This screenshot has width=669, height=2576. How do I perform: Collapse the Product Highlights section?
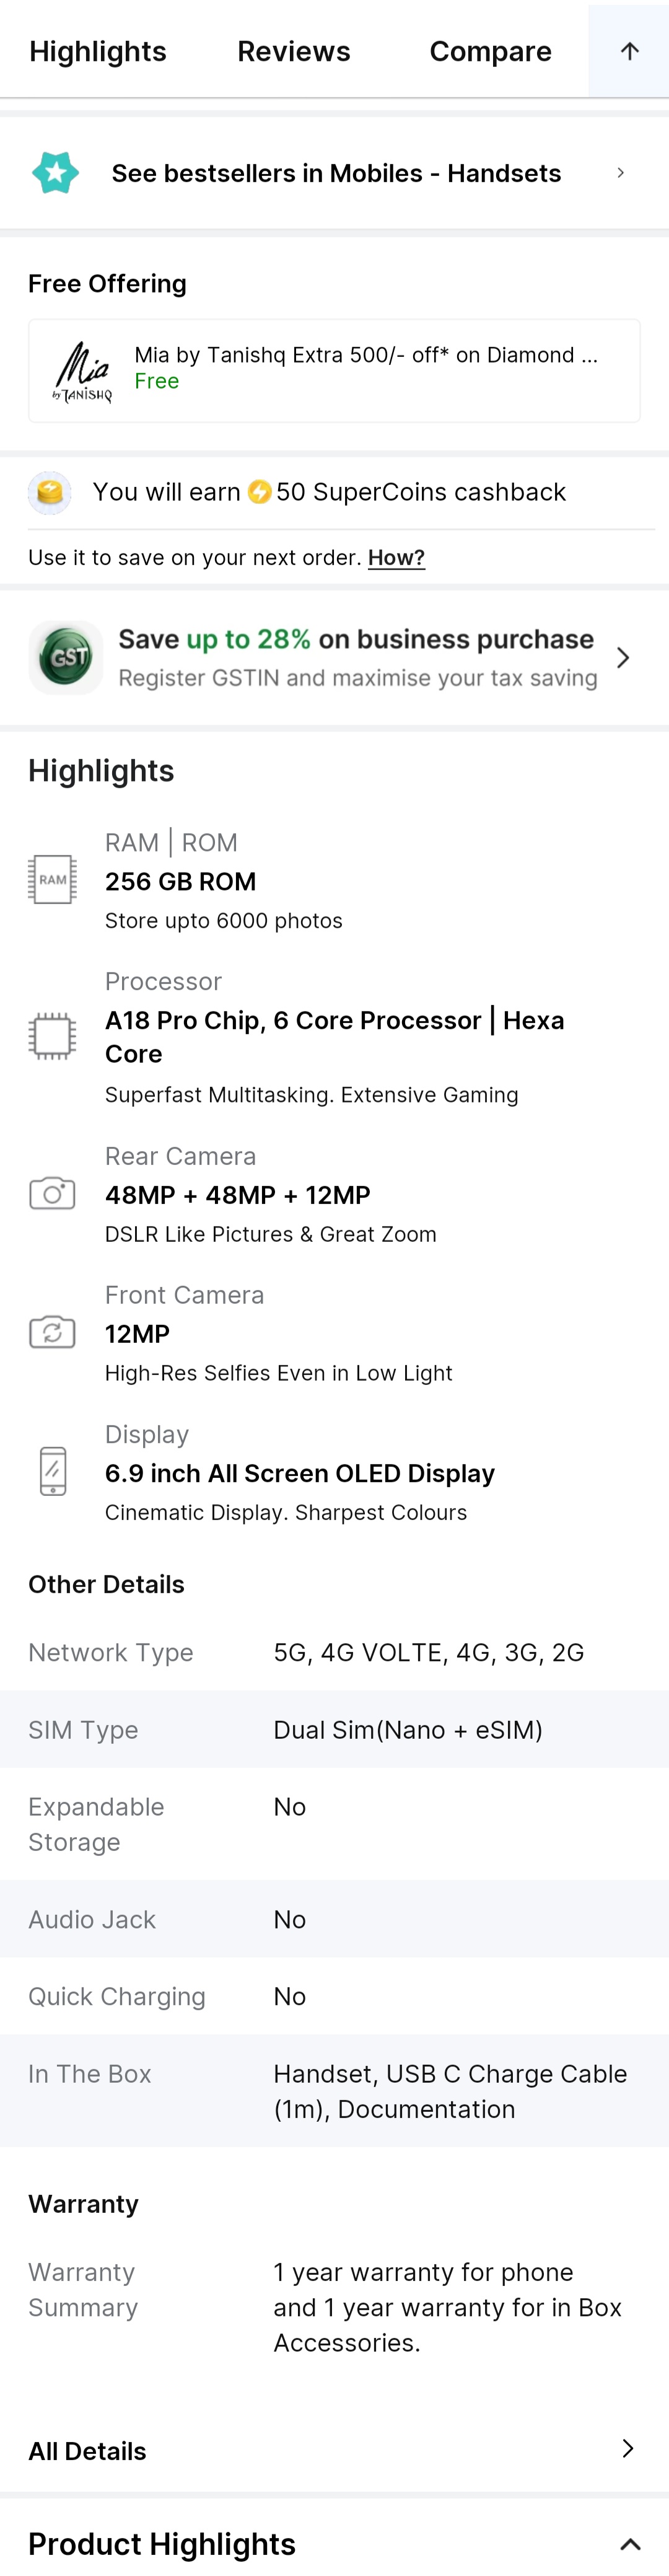[630, 2544]
